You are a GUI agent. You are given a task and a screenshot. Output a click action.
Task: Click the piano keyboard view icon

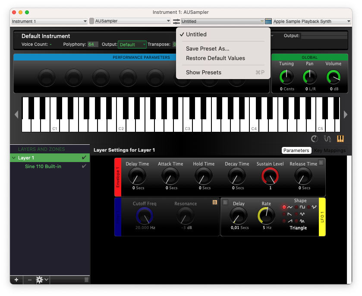[340, 139]
